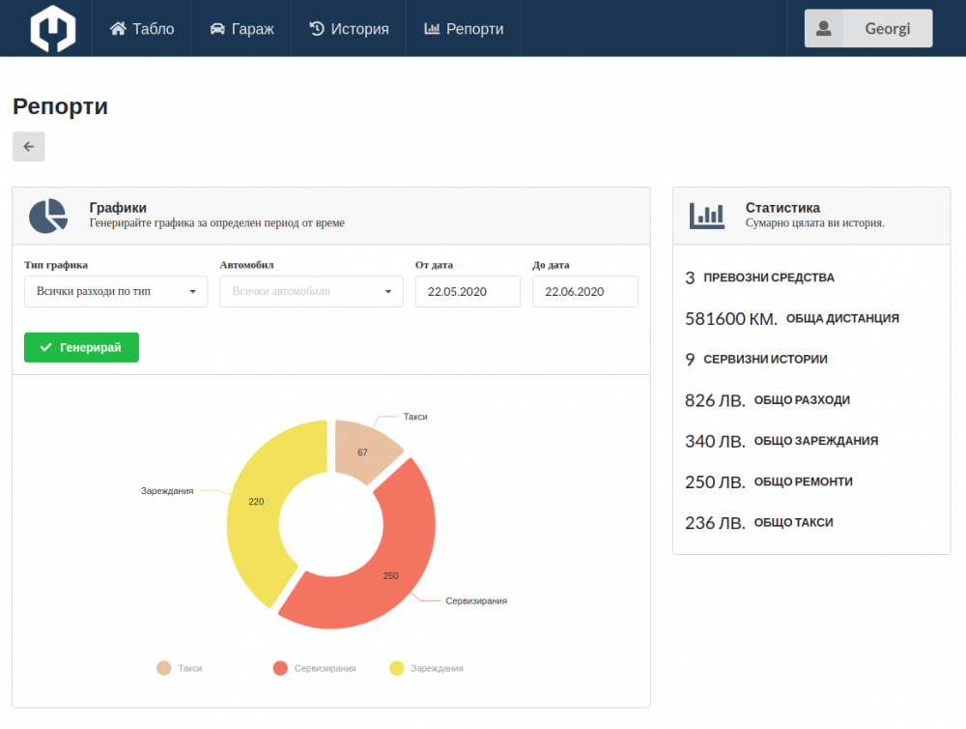966x729 pixels.
Task: Click the До дата date field
Action: coord(584,291)
